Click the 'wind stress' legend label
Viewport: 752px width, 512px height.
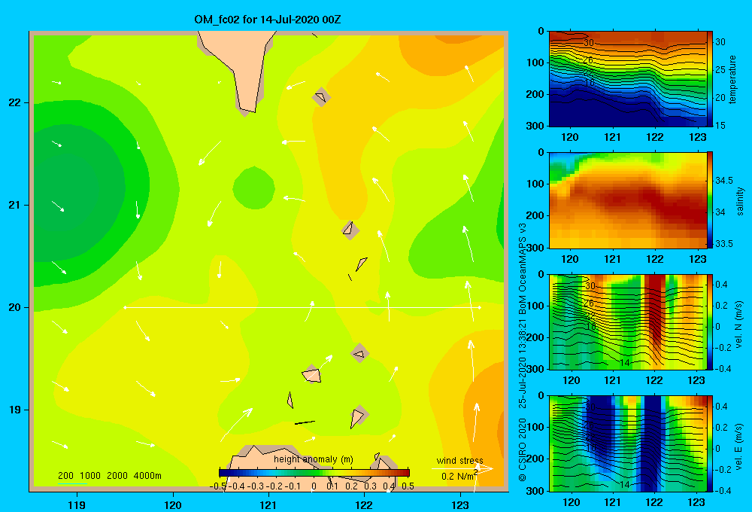(x=460, y=461)
